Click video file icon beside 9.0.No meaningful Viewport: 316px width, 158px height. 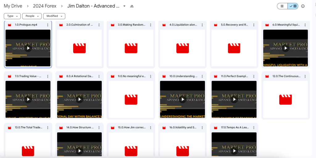(112, 76)
